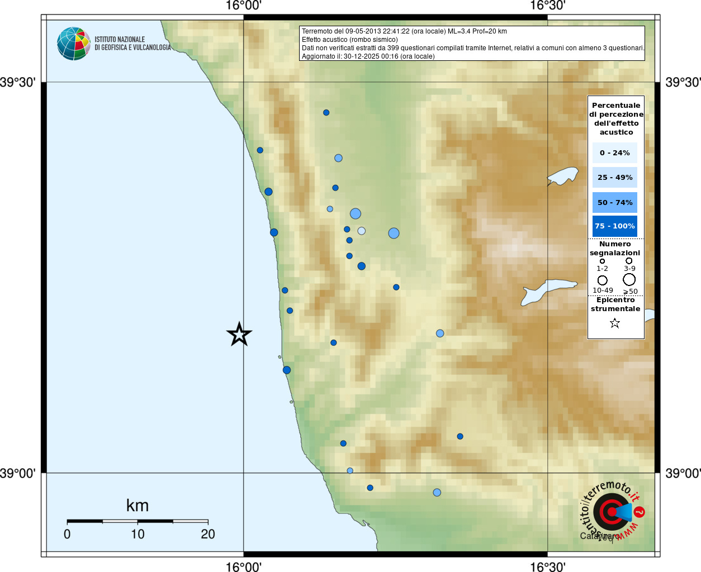Click the 'Epicentro strumentale' legend heading
This screenshot has height=572, width=701.
pos(615,304)
